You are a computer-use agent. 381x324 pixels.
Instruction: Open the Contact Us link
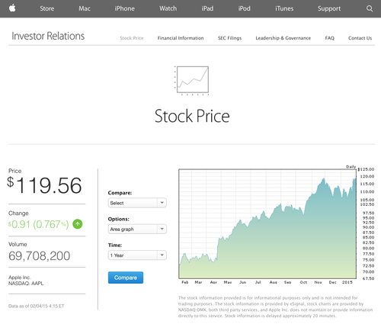(x=360, y=38)
